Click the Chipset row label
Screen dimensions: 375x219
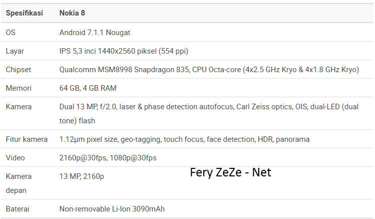19,70
